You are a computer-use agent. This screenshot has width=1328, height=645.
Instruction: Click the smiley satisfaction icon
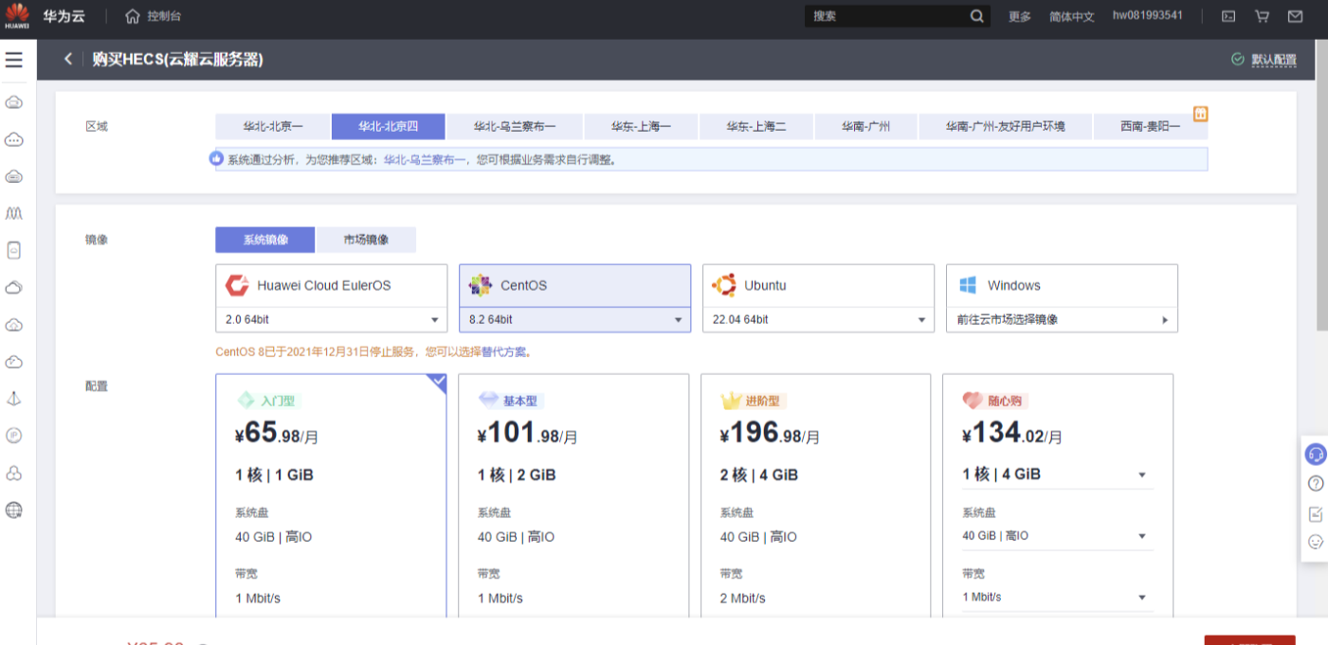click(1316, 542)
